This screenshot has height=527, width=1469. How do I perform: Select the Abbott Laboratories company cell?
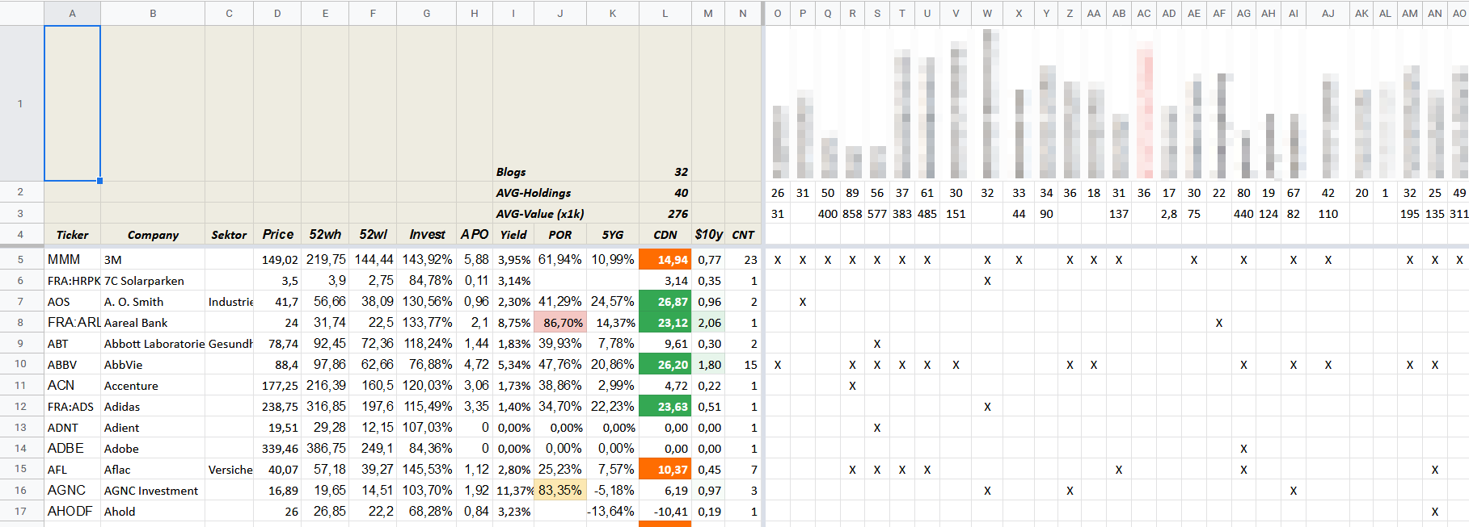[x=153, y=344]
